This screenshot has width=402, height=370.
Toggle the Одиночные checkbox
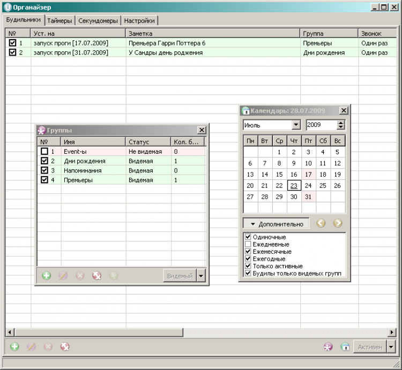tap(248, 237)
